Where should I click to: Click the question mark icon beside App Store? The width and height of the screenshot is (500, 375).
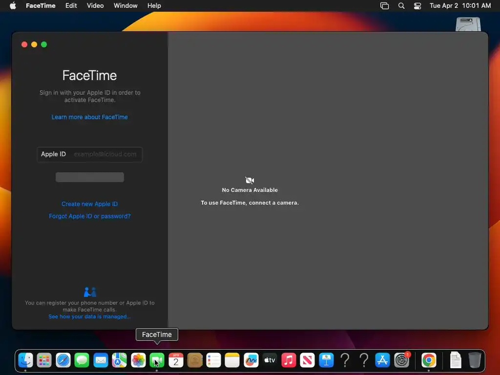click(364, 360)
